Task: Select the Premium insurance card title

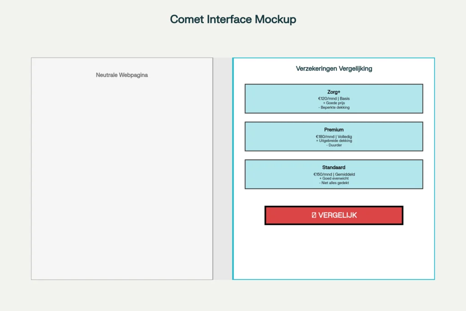Action: pos(334,130)
